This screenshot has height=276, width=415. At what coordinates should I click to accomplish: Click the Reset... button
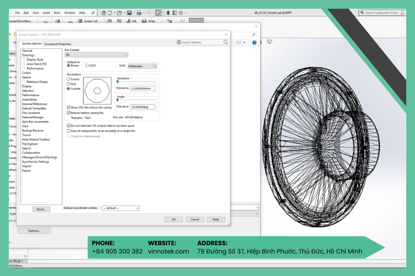[41, 209]
